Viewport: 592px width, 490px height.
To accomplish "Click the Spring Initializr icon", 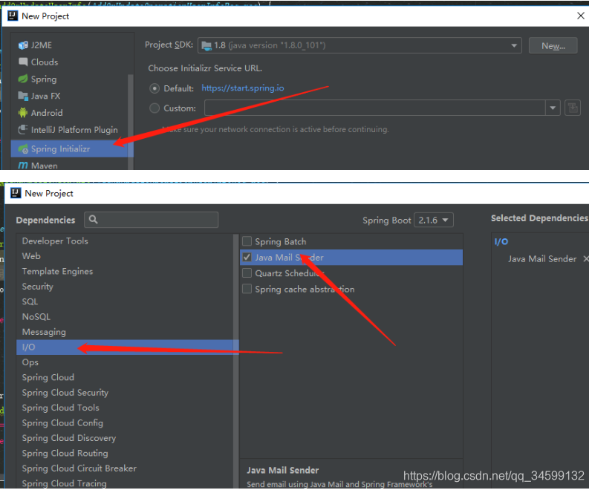I will [23, 148].
